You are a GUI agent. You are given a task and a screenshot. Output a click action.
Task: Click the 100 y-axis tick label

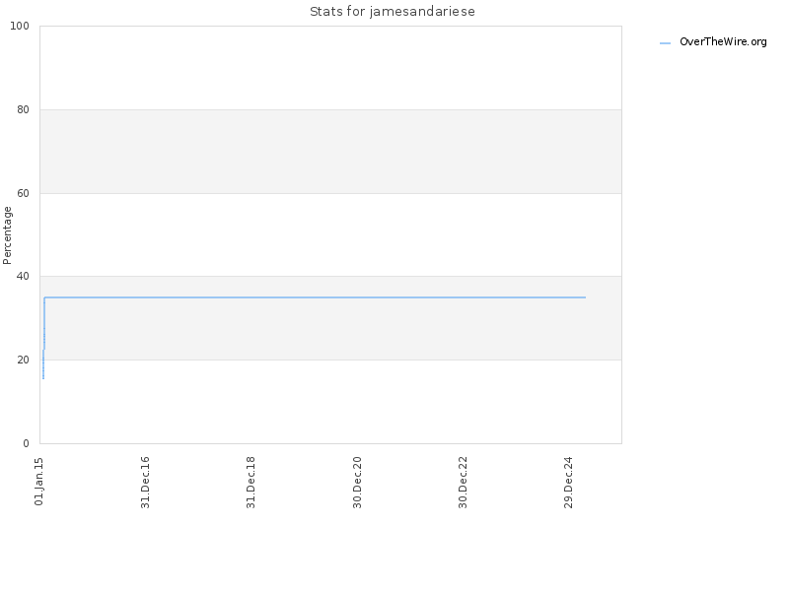[20, 27]
